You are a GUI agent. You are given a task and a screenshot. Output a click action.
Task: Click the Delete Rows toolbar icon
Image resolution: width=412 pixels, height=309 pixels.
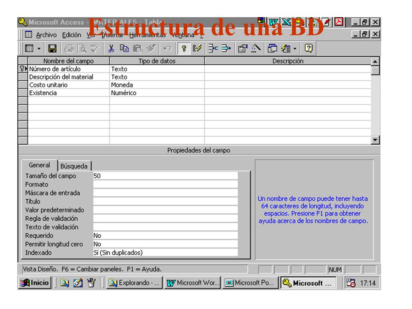(x=226, y=48)
